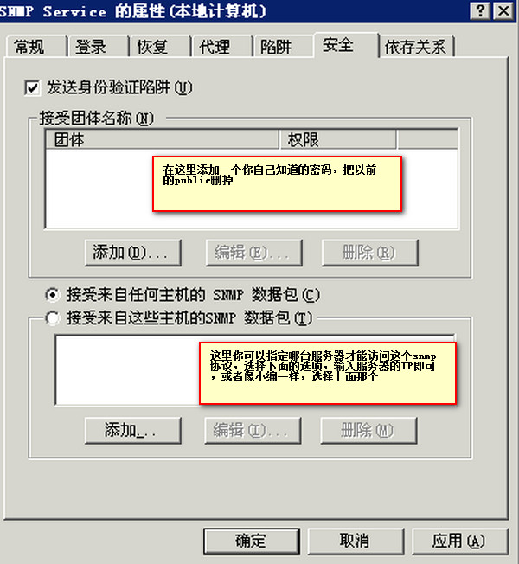The height and width of the screenshot is (564, 519).
Task: Go to the 陷阱 tab
Action: [284, 47]
